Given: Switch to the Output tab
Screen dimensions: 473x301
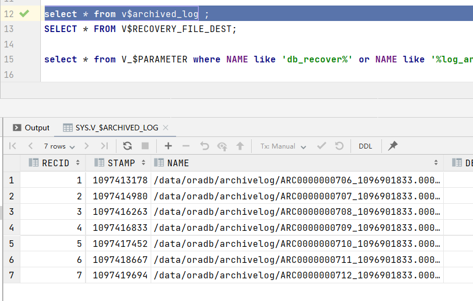Looking at the screenshot, I should tap(31, 128).
